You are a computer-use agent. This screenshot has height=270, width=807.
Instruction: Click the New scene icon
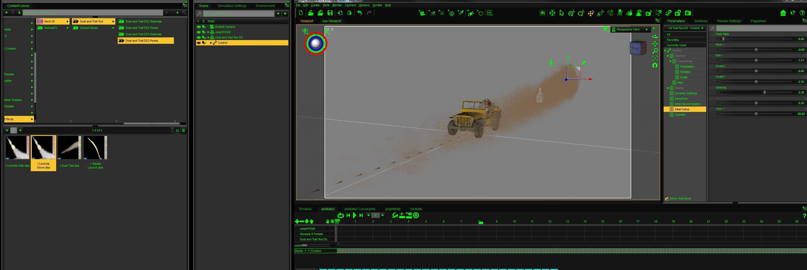pos(301,13)
